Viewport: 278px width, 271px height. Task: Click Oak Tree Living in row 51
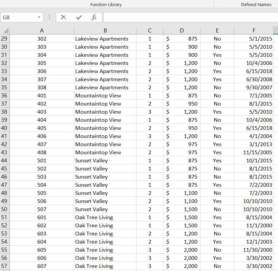(x=105, y=217)
